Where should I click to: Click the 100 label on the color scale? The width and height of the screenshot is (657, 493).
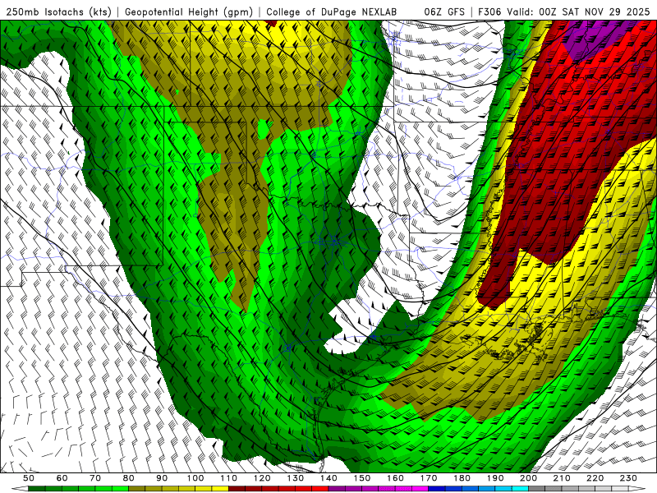(x=195, y=478)
